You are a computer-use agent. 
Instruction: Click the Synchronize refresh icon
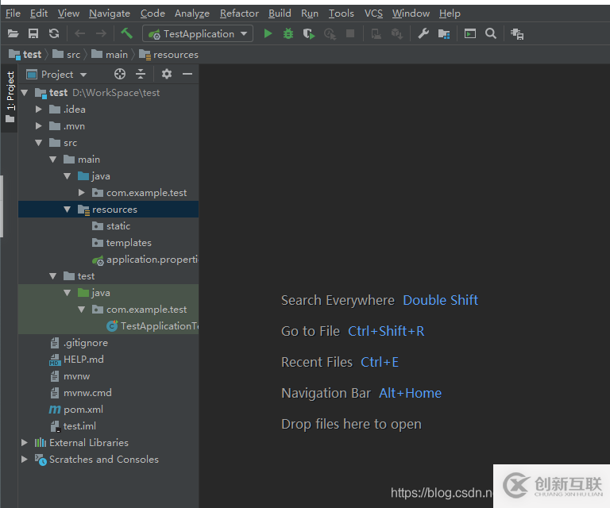54,33
